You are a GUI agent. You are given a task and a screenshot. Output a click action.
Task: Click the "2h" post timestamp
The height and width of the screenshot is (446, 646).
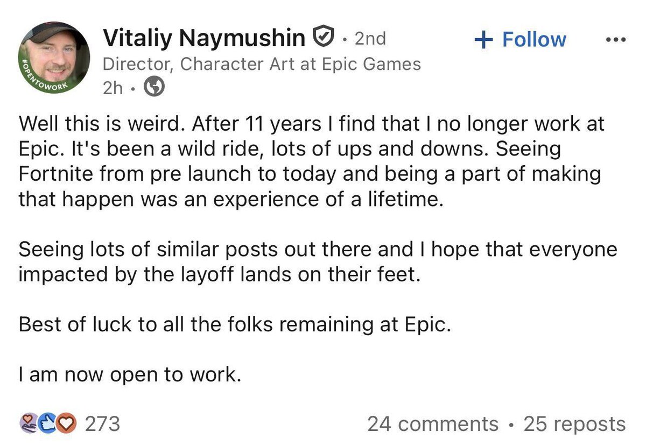pyautogui.click(x=113, y=88)
